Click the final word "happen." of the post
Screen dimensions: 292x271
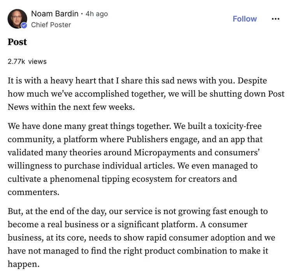[x=23, y=264]
